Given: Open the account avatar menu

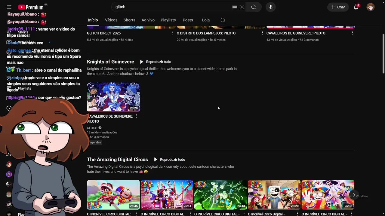Looking at the screenshot, I should [x=371, y=7].
